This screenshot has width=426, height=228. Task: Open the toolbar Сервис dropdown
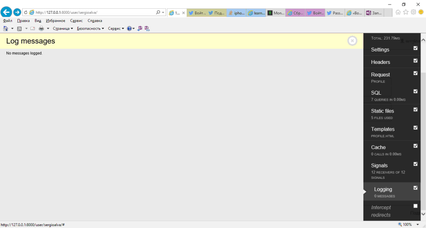coord(116,28)
